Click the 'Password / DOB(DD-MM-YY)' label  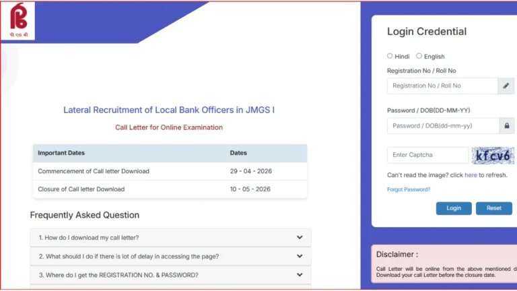[x=429, y=110]
